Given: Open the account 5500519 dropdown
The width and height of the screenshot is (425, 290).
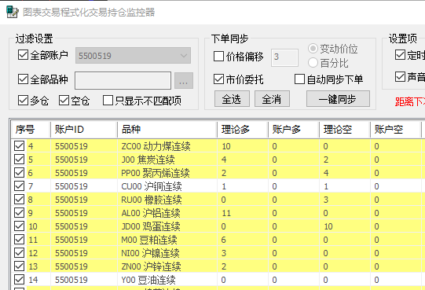Looking at the screenshot, I should click(133, 56).
